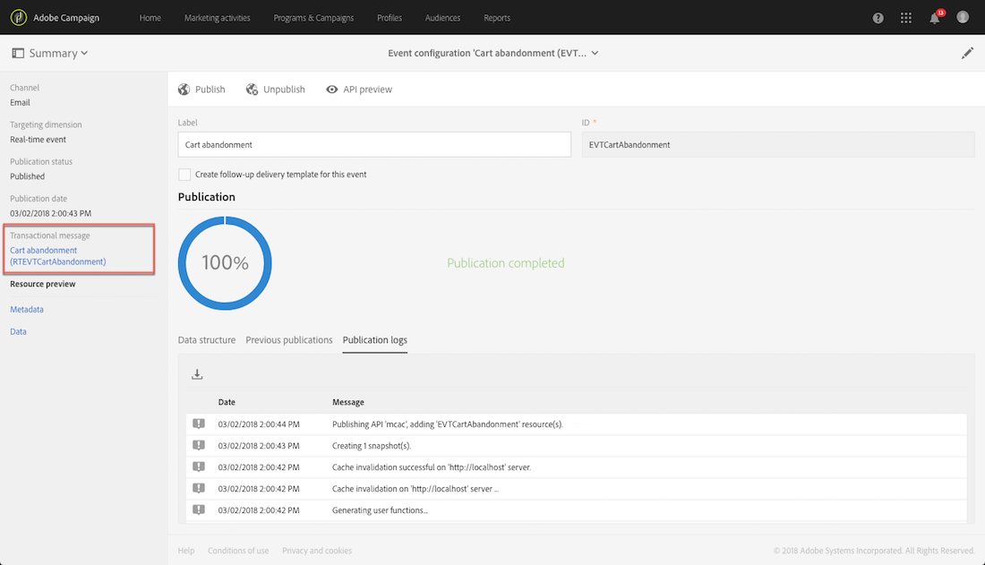This screenshot has height=565, width=985.
Task: Open Cart abandonment (RTEVTCartAbandonment) transactional message link
Action: click(58, 256)
